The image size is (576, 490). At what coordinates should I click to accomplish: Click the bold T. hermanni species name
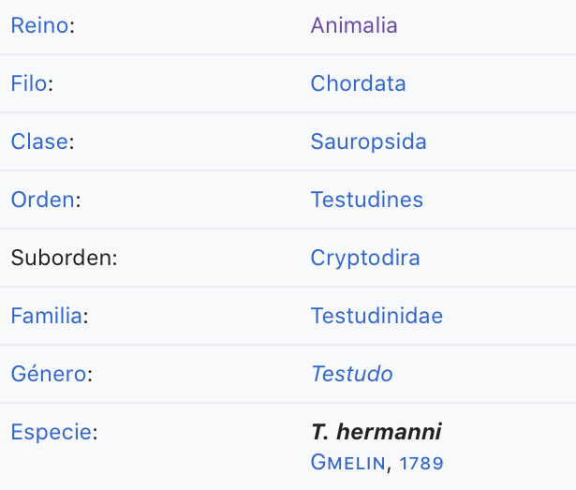click(376, 432)
